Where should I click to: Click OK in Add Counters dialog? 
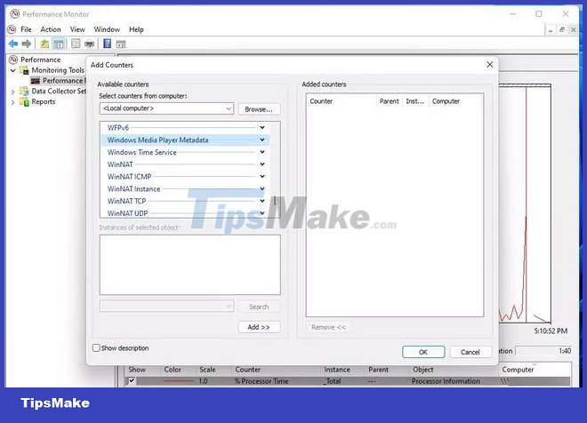(x=423, y=352)
